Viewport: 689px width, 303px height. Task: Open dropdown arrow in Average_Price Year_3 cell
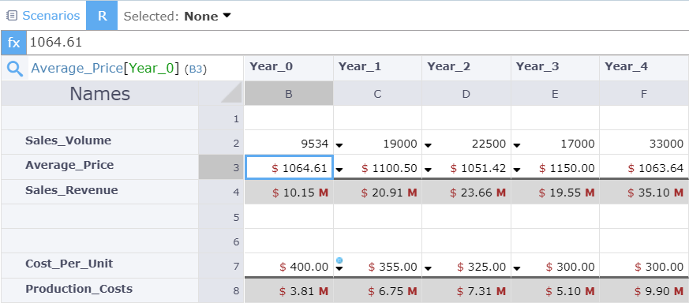coord(517,169)
